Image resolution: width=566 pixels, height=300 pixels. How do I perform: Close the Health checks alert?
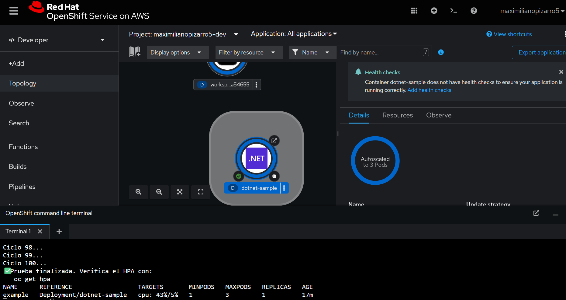point(561,72)
